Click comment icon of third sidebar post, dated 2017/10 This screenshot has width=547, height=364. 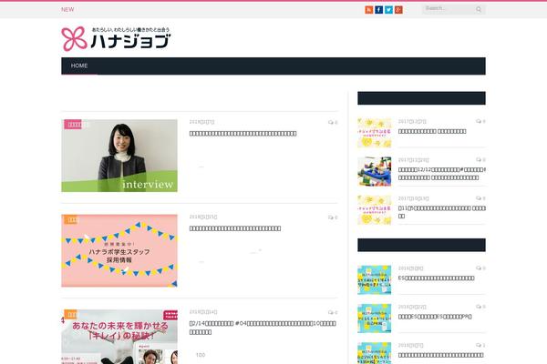coord(480,198)
